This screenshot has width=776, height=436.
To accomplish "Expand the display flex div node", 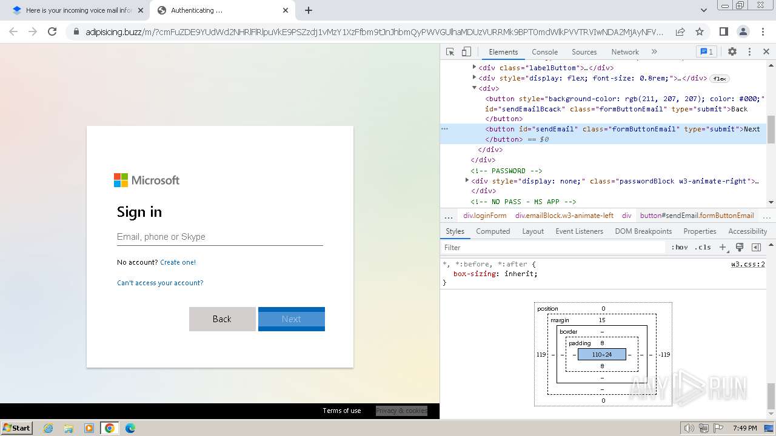I will tap(474, 78).
